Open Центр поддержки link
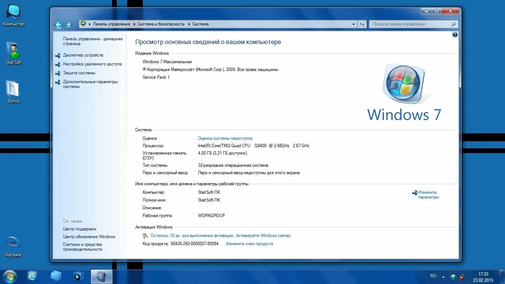 (x=80, y=229)
